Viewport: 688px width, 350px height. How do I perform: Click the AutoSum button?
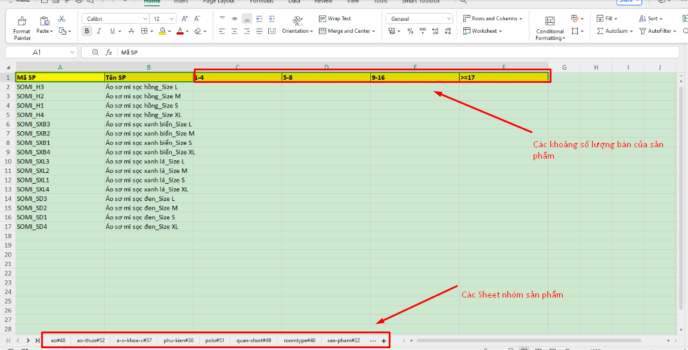click(612, 31)
